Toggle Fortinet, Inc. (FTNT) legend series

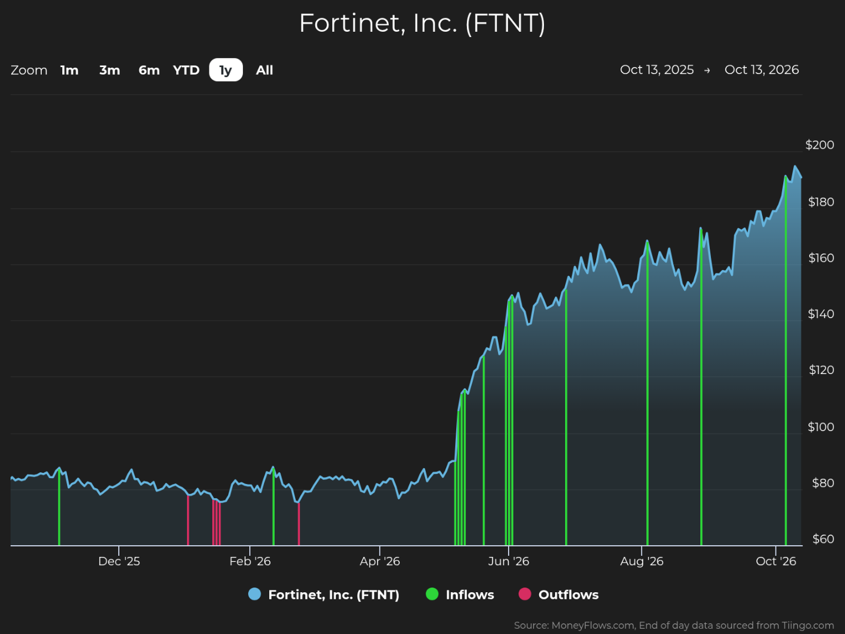click(x=324, y=595)
